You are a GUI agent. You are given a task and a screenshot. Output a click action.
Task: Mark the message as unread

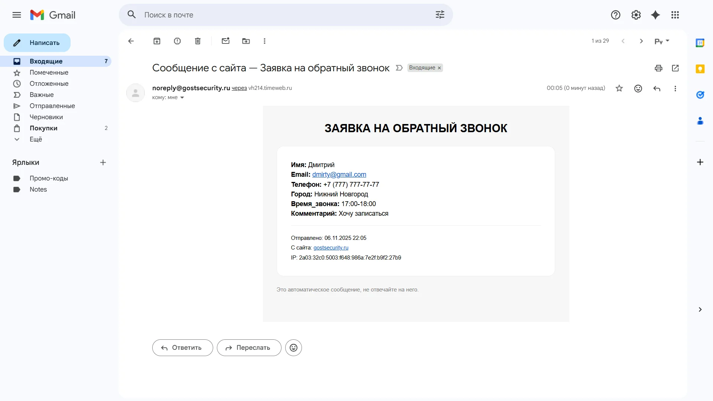tap(225, 41)
